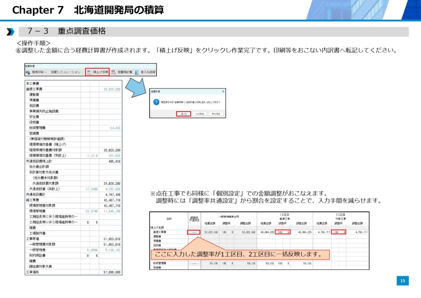
Task: Open the 簡易印刷 dropdown arrow
Action: point(46,72)
